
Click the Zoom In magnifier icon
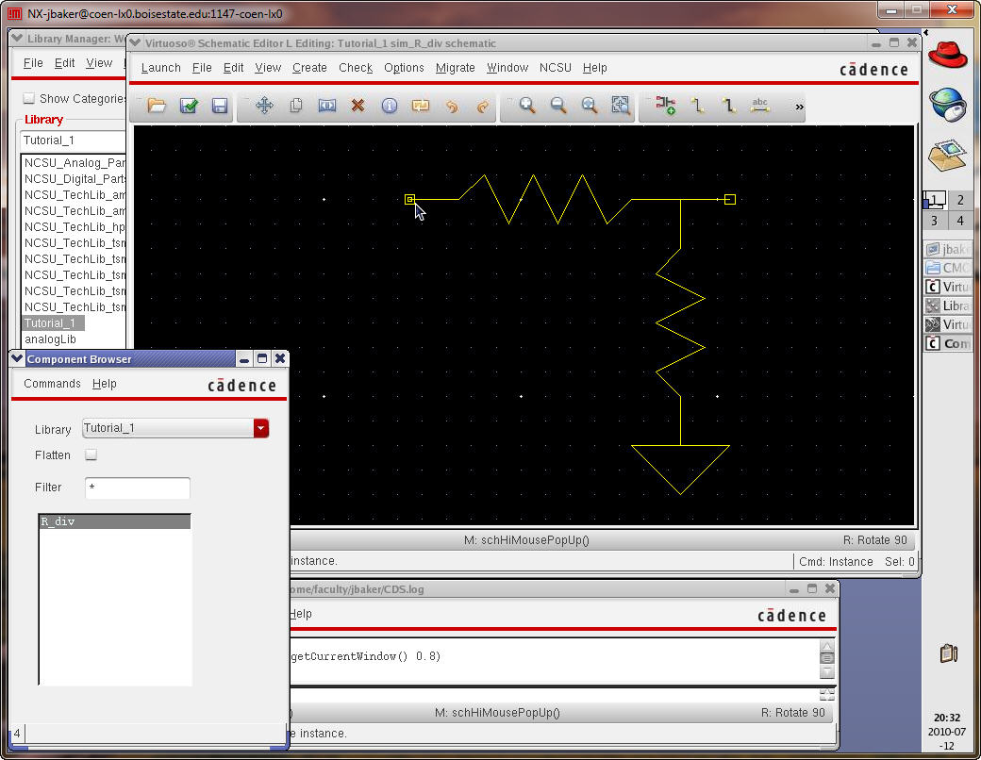[x=527, y=106]
